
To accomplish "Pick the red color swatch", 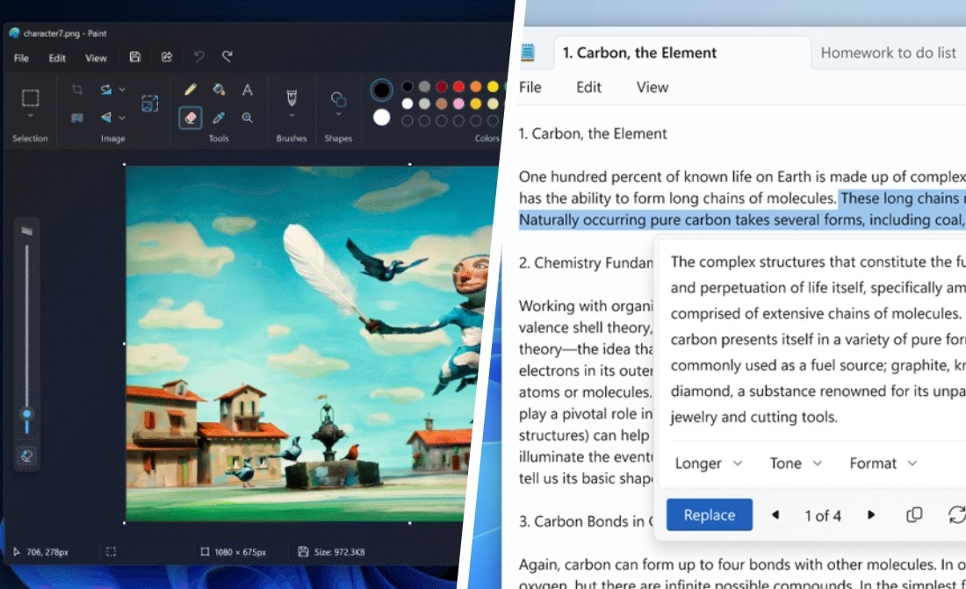I will coord(441,87).
